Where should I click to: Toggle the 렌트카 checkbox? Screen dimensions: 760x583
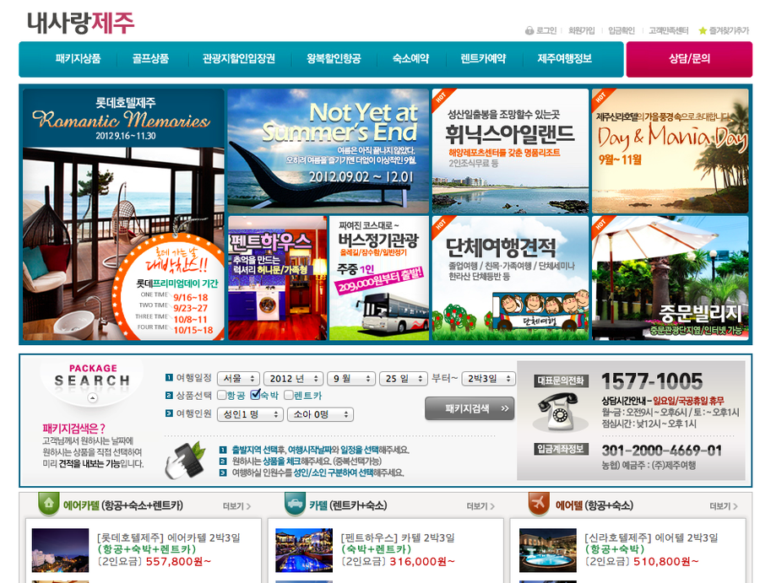[289, 395]
